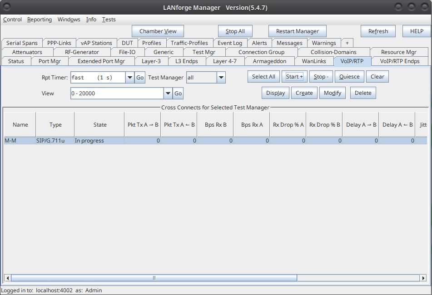Go to the Extended Port Mgr tab

pyautogui.click(x=101, y=61)
